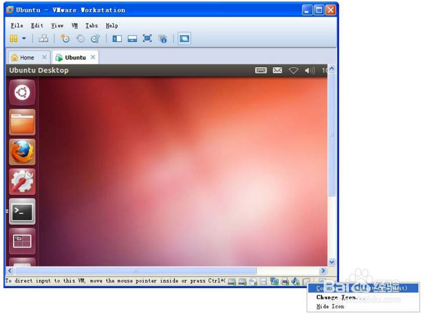The image size is (424, 314).
Task: Open the Ubuntu Dash home launcher
Action: coord(22,93)
